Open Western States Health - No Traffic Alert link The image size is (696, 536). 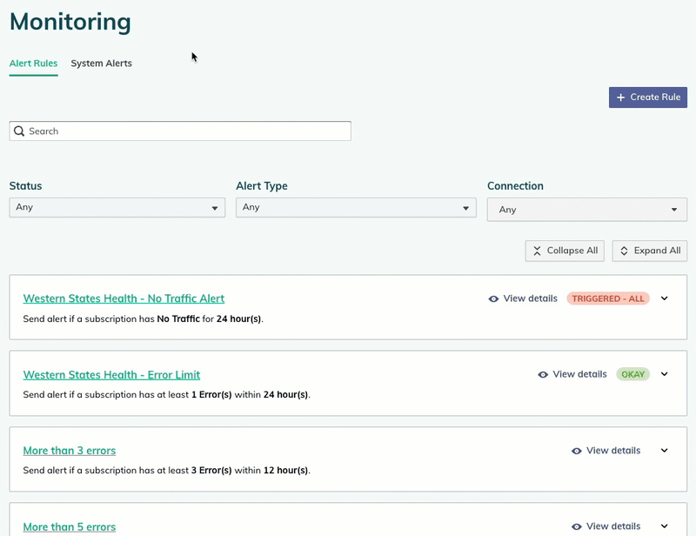click(x=124, y=298)
